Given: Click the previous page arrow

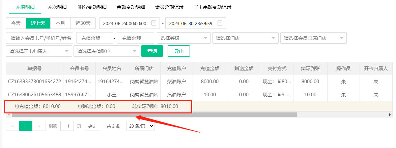Looking at the screenshot, I should click(x=12, y=126).
